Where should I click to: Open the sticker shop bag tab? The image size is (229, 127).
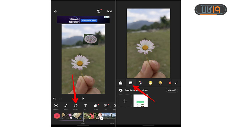pyautogui.click(x=121, y=83)
